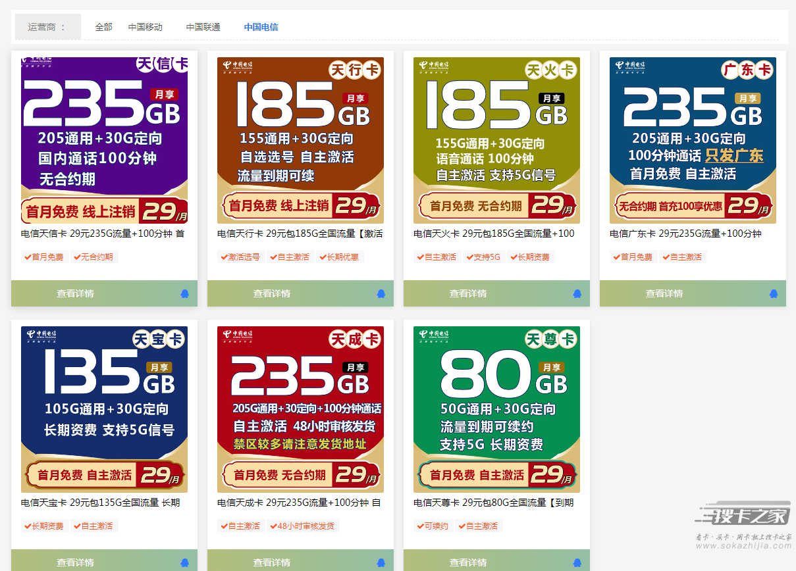Screen dimensions: 796x571
Task: Select the 可续约 tag under 电信天尊卡
Action: (x=433, y=526)
